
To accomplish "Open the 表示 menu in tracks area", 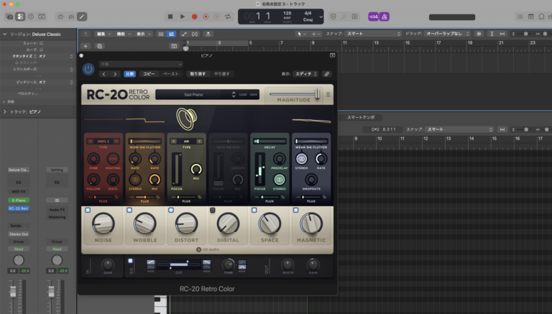I will (x=143, y=34).
